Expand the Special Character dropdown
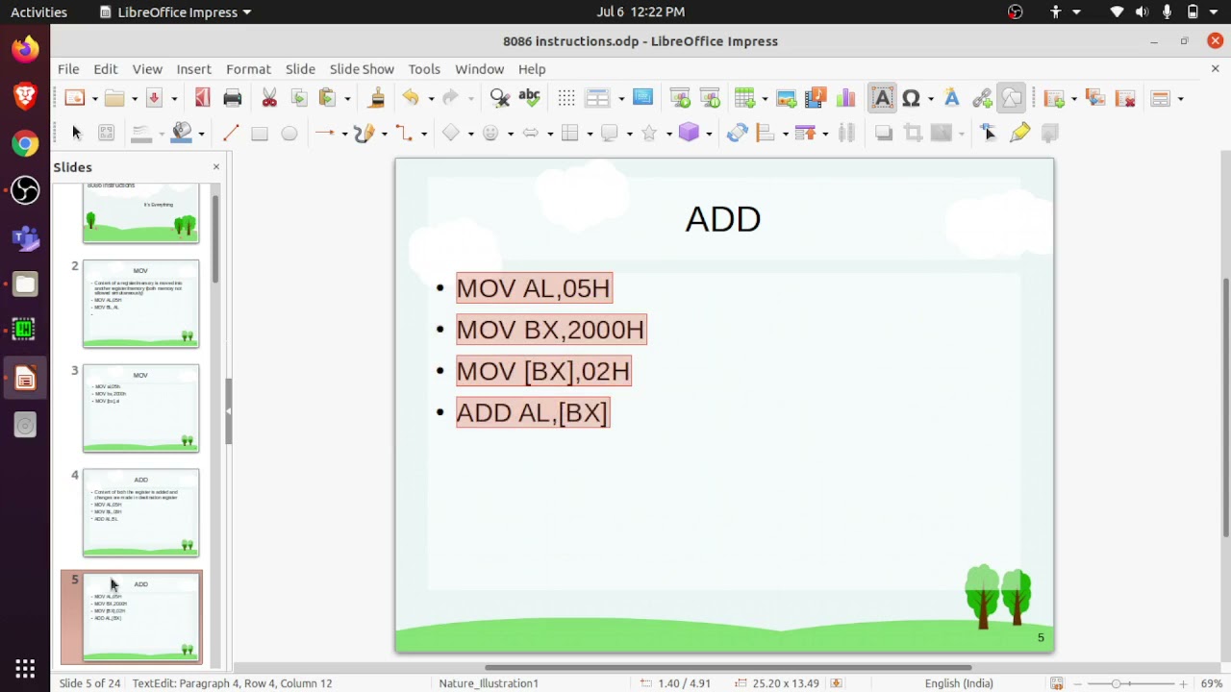1231x692 pixels. coord(931,98)
